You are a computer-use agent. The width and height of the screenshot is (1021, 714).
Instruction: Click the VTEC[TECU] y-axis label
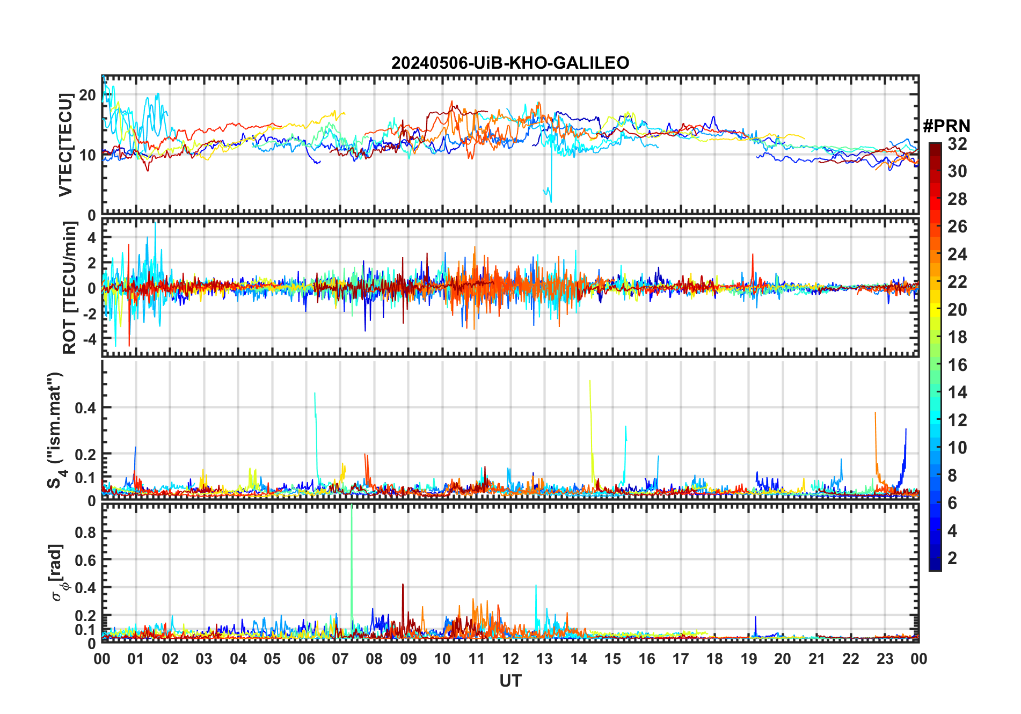point(65,145)
